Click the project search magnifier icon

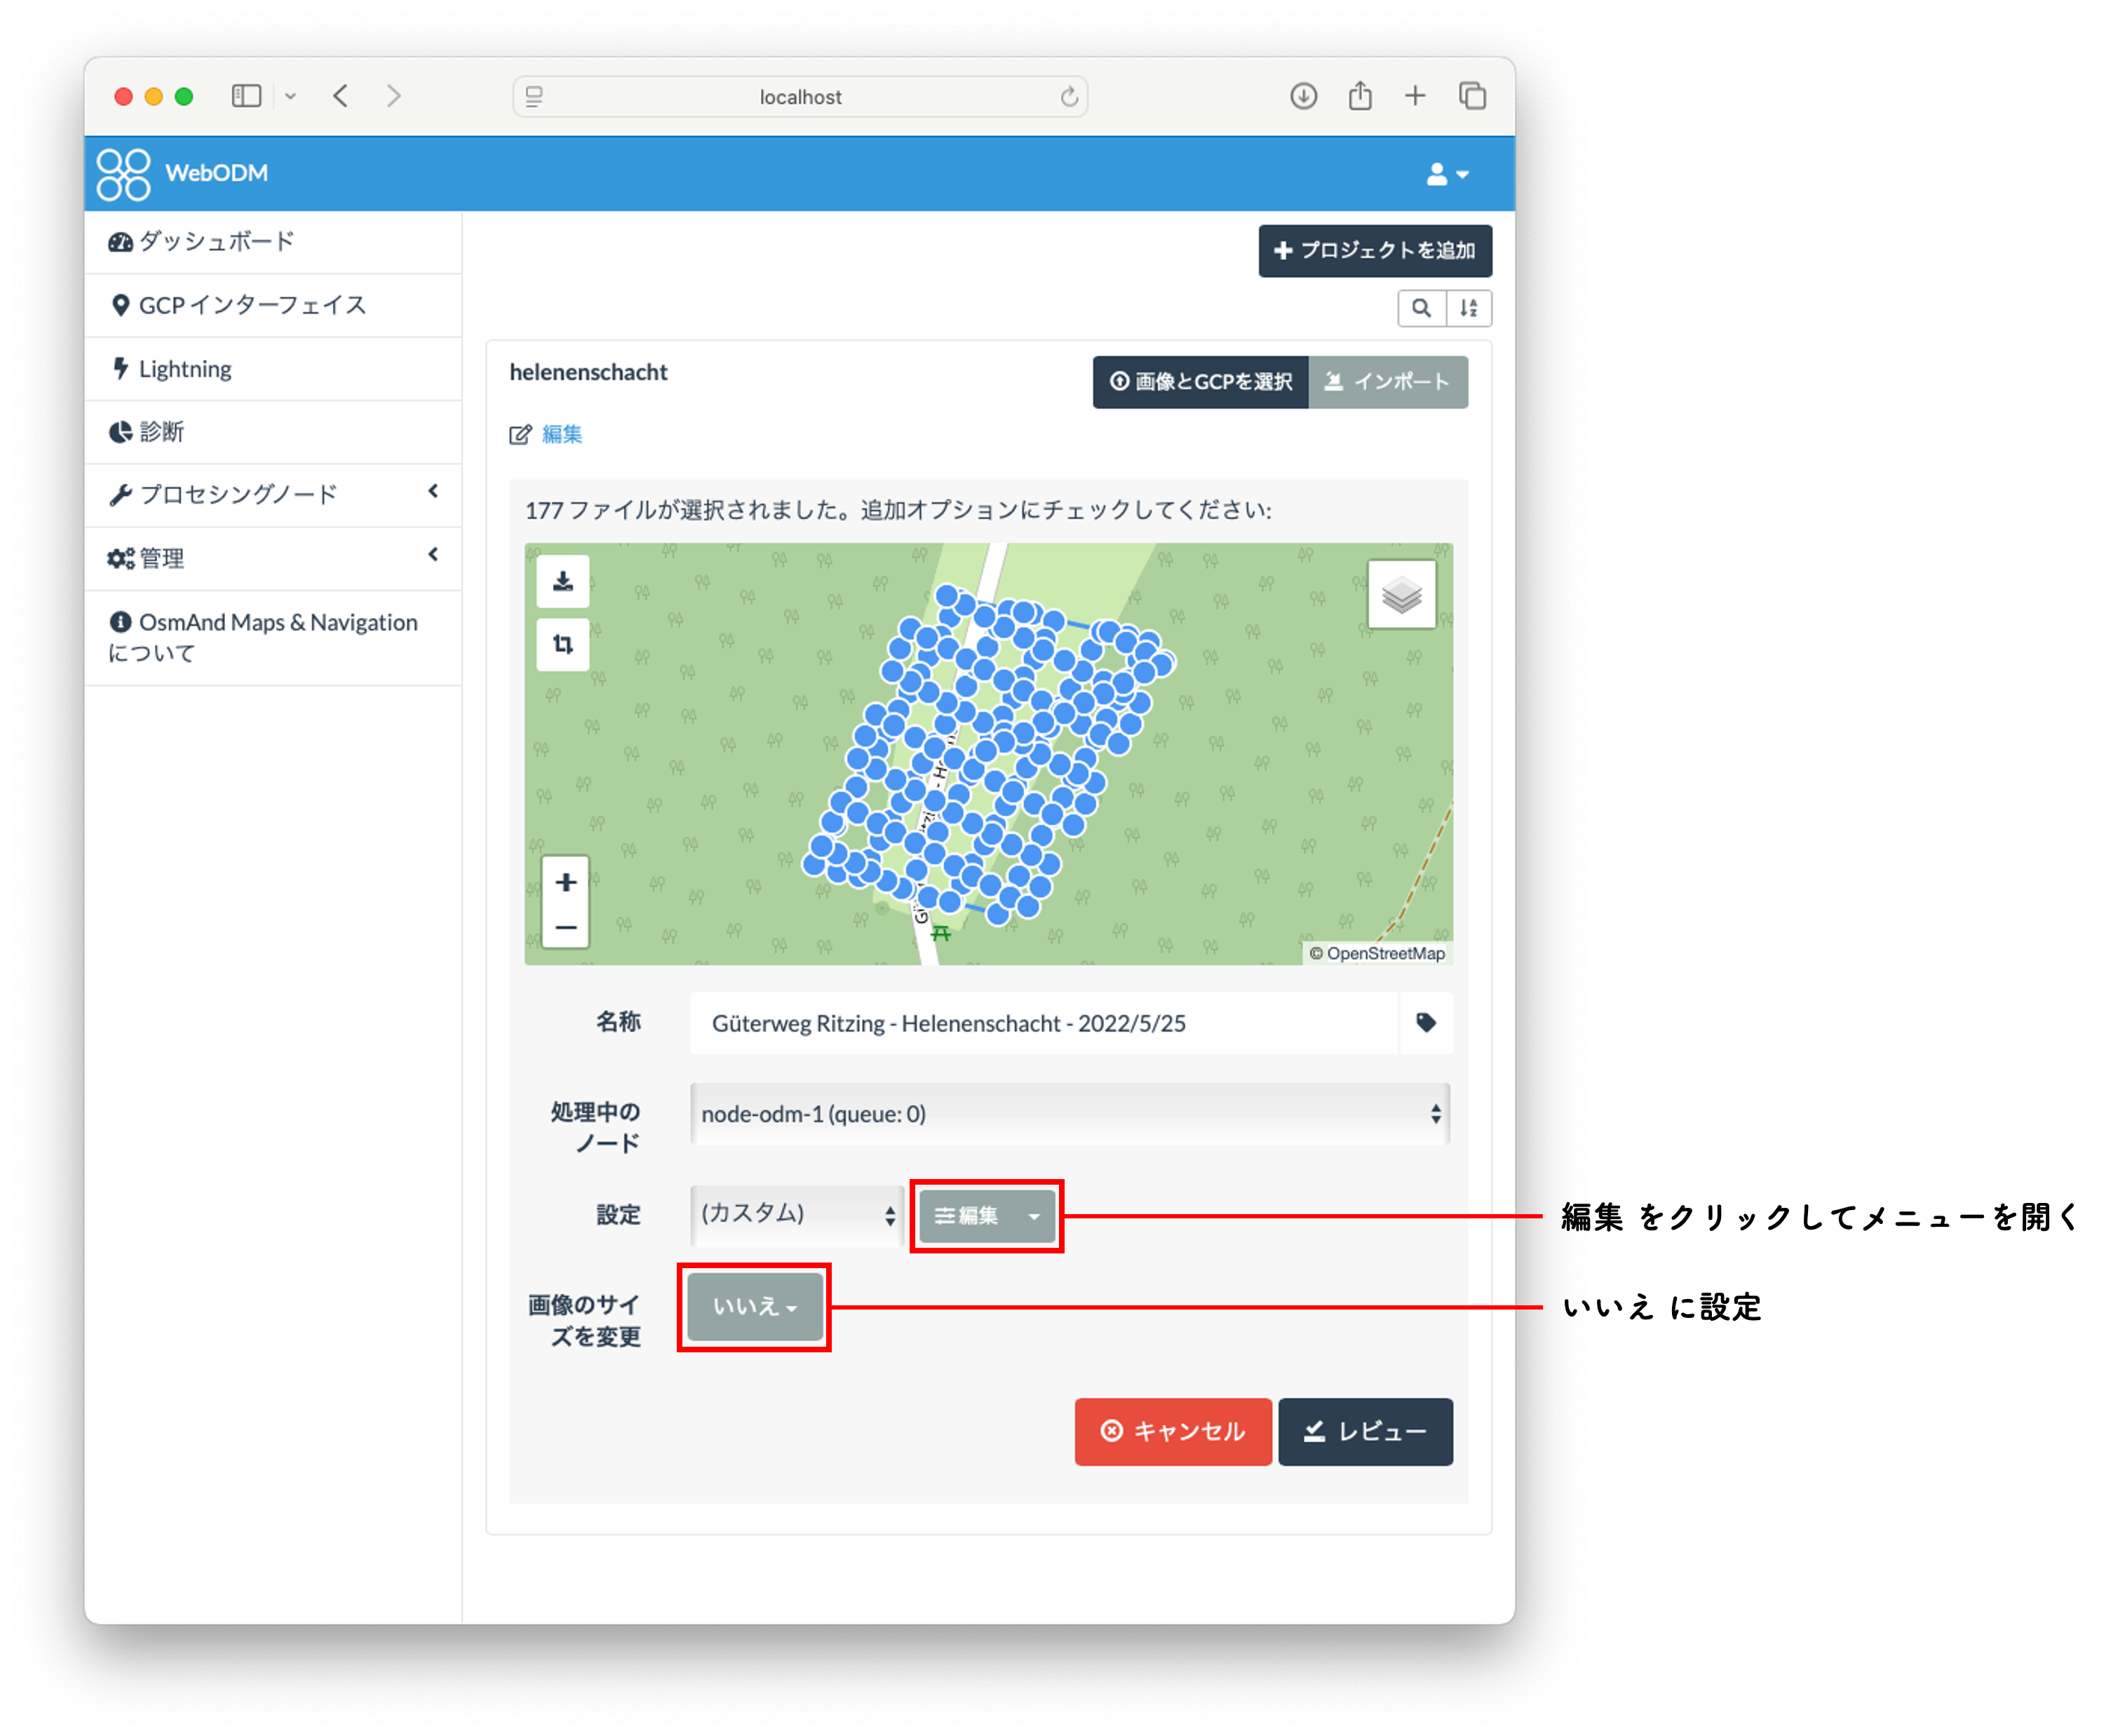(1421, 308)
